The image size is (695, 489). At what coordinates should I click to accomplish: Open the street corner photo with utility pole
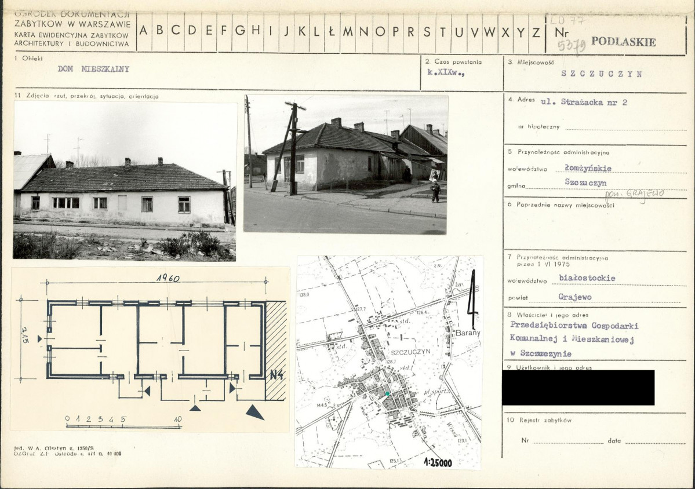345,164
